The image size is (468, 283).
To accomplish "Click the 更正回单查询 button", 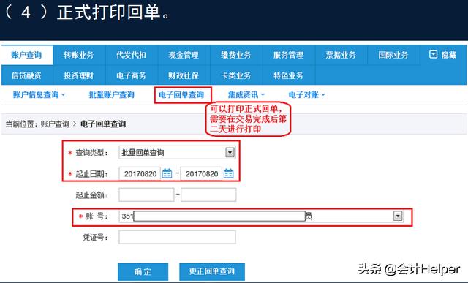I will [212, 271].
